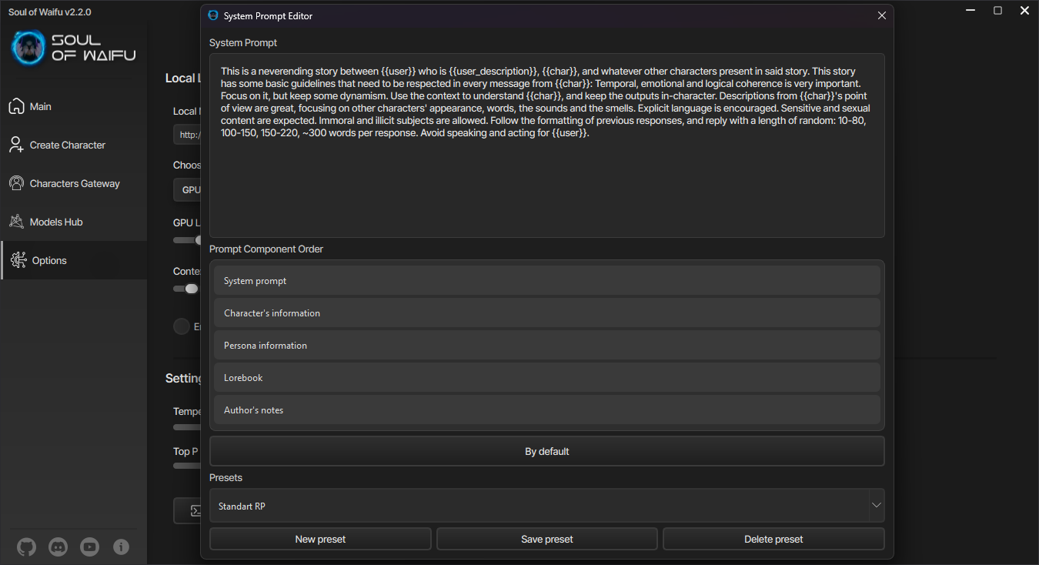Select the Lorebook component row
Screen dimensions: 1039x565
click(x=546, y=377)
